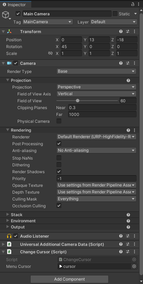Viewport: 143px width, 284px height.
Task: Uncheck Post Processing
Action: (59, 144)
